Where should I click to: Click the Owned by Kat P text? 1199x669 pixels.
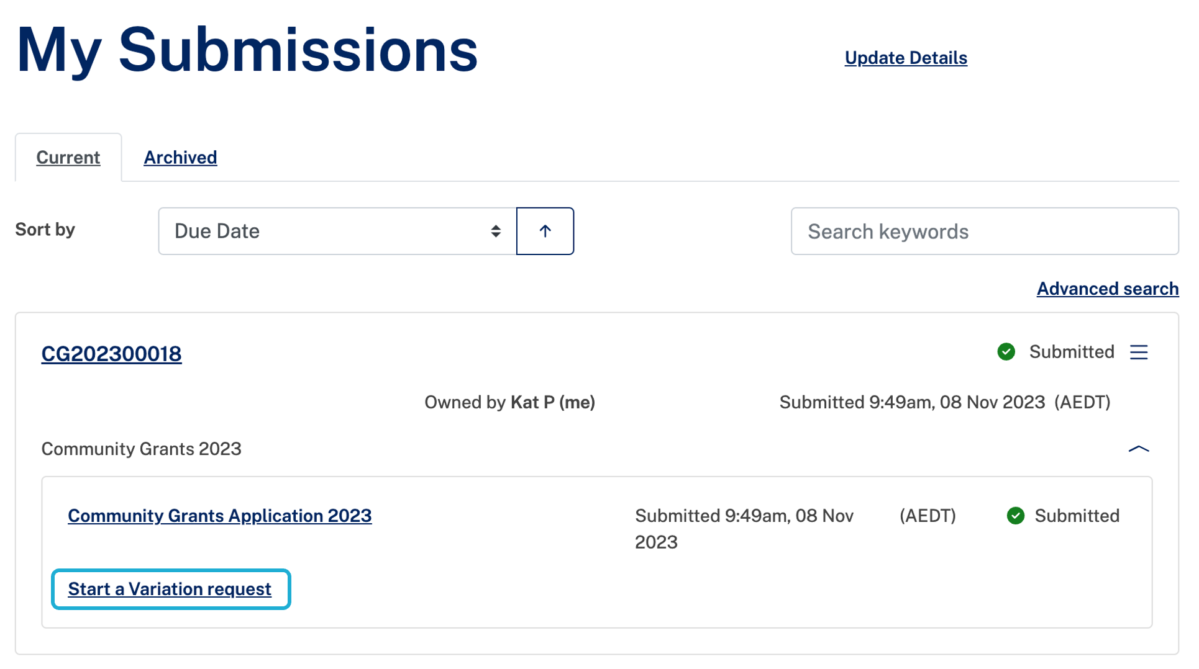pyautogui.click(x=509, y=402)
